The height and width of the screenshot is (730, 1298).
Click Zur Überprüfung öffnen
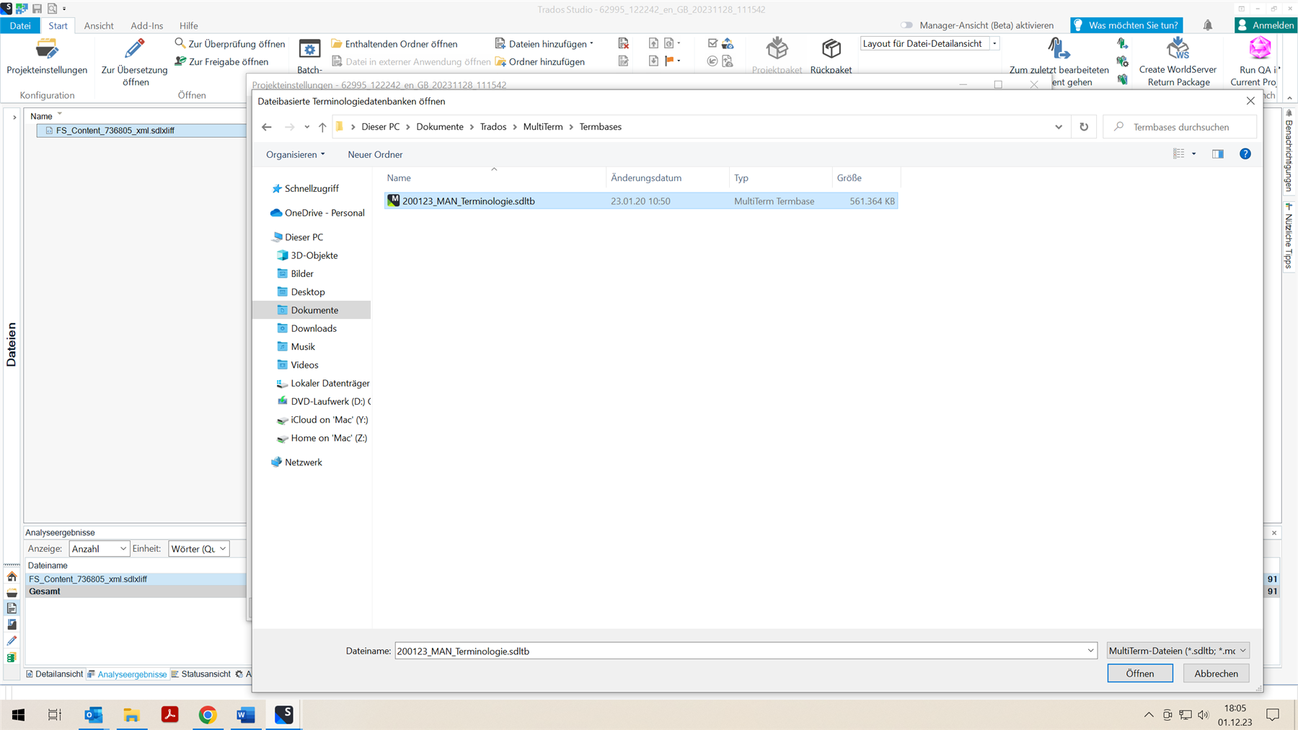tap(230, 44)
